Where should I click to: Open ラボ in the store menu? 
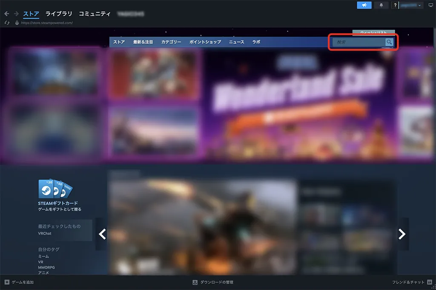(x=256, y=42)
